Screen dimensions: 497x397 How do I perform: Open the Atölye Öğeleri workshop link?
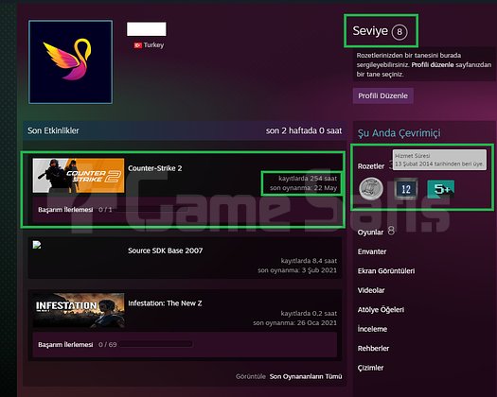click(x=381, y=310)
